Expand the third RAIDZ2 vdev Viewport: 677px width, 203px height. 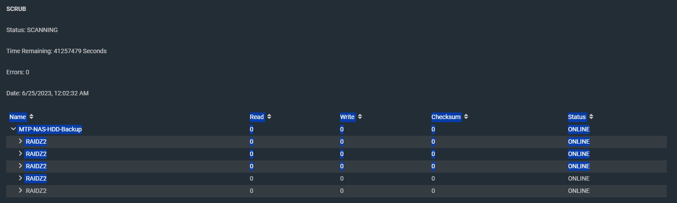(20, 166)
